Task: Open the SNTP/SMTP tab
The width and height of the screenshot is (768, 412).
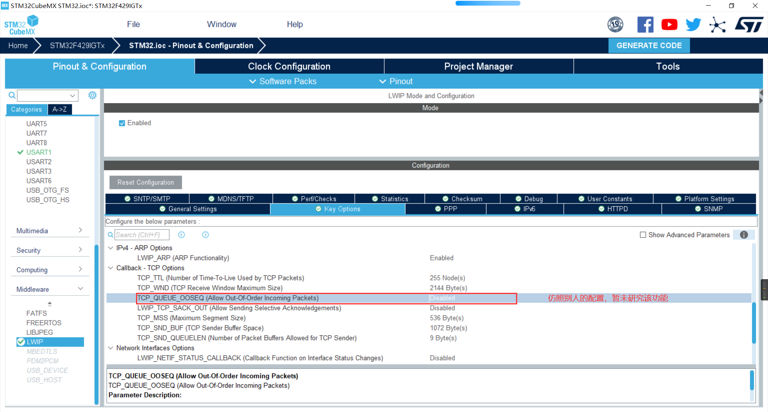Action: point(147,199)
